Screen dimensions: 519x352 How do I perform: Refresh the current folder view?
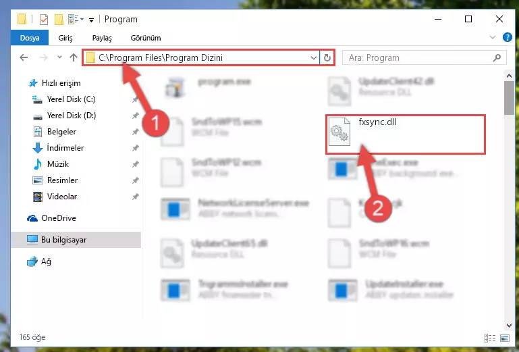327,58
